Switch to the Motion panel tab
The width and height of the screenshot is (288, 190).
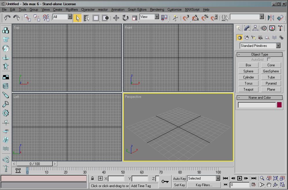click(264, 28)
